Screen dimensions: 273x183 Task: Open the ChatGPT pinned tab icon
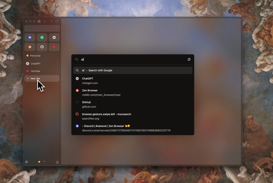coord(54,37)
